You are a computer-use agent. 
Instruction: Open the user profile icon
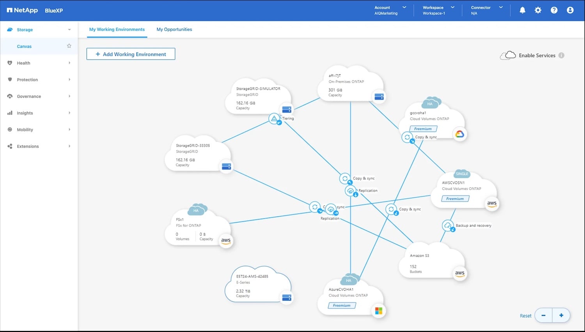[570, 11]
